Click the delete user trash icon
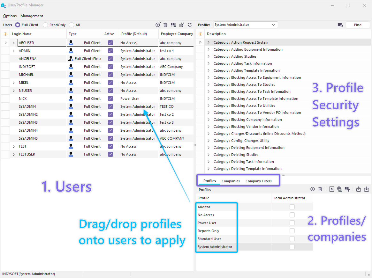This screenshot has height=278, width=372. [x=165, y=25]
